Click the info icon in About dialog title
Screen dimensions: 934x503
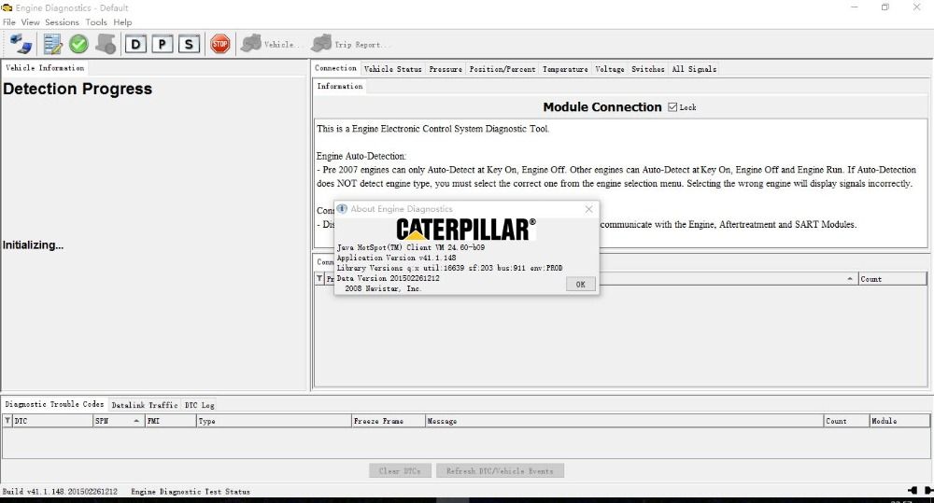pyautogui.click(x=342, y=208)
